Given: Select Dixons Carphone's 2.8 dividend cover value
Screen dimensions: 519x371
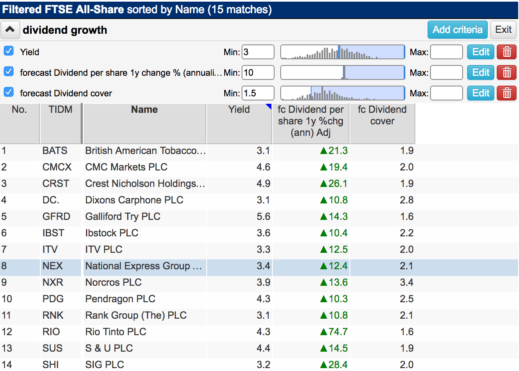Looking at the screenshot, I should tap(407, 200).
